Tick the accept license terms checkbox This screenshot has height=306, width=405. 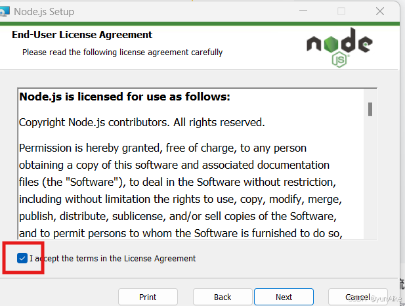(x=22, y=258)
